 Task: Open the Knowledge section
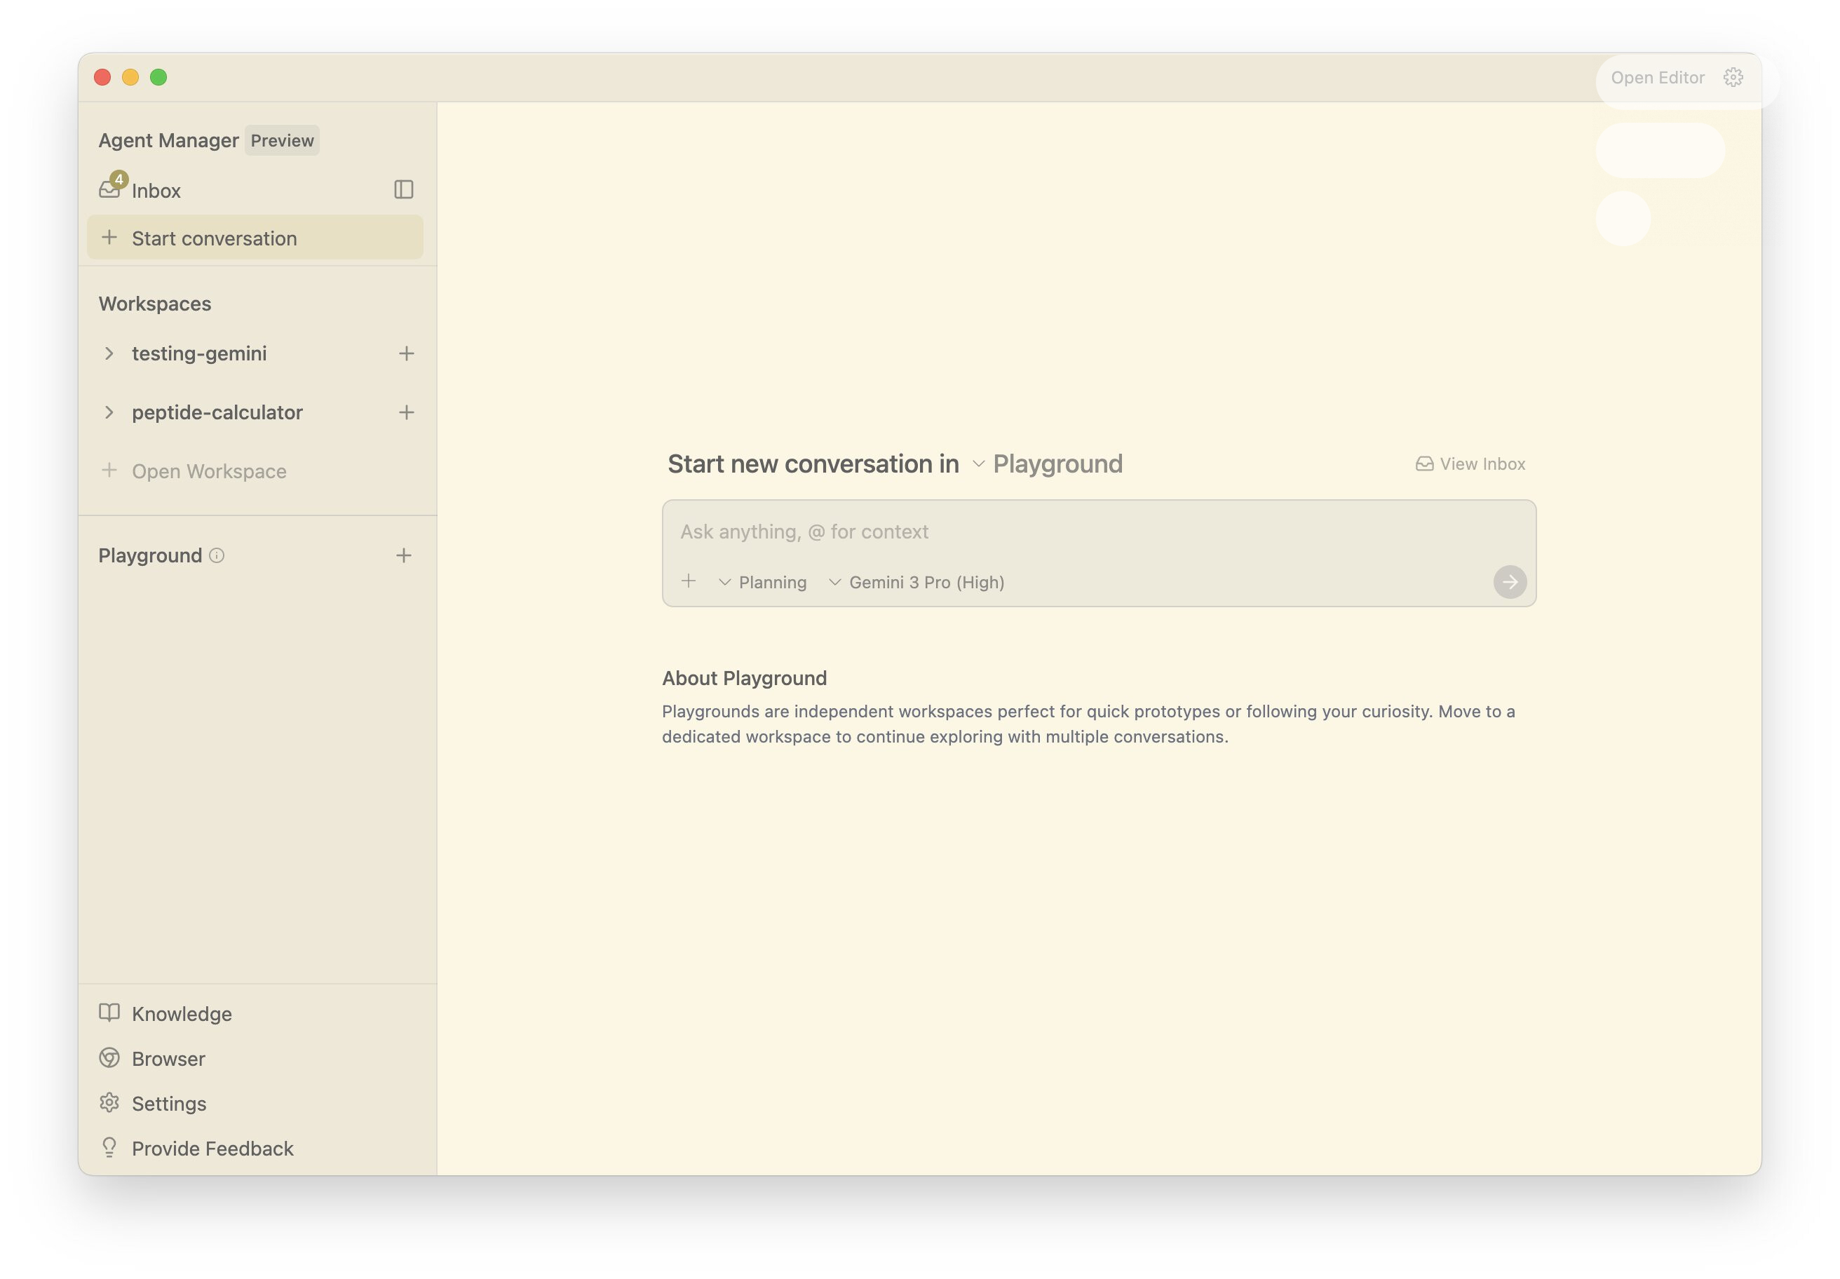[x=181, y=1014]
